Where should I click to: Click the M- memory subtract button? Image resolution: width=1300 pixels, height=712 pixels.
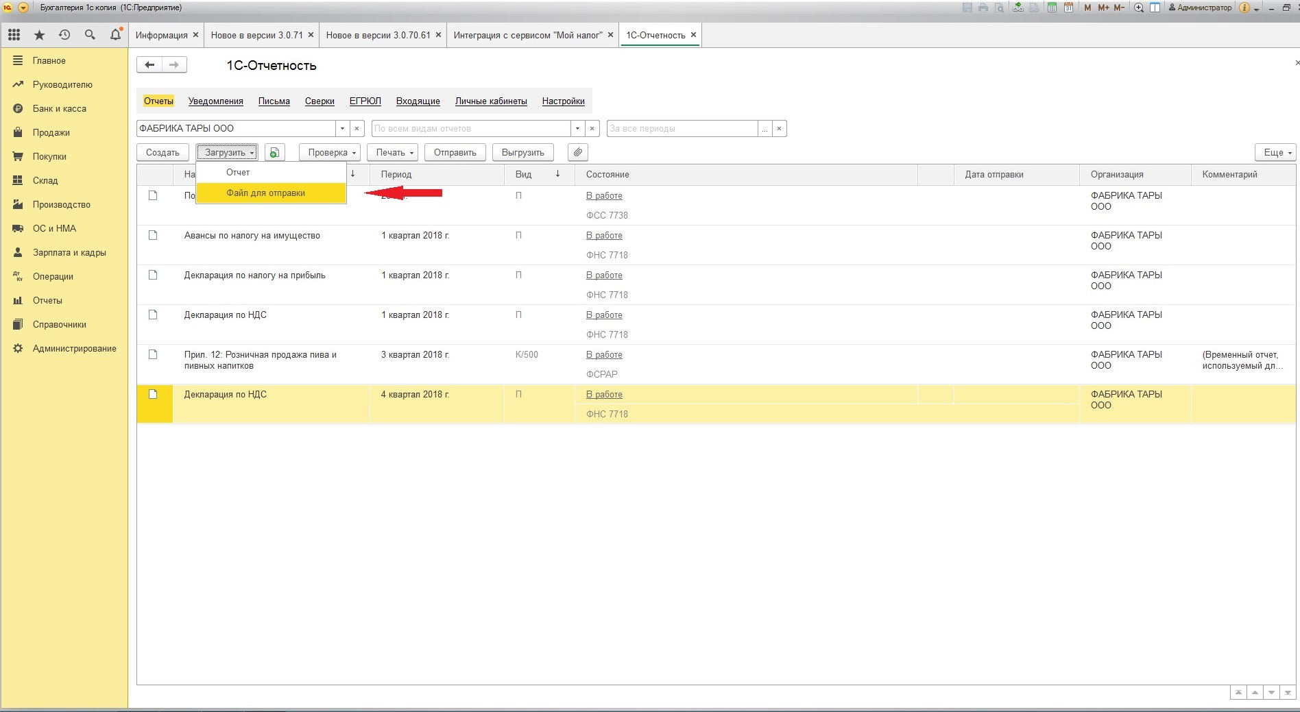pos(1119,8)
